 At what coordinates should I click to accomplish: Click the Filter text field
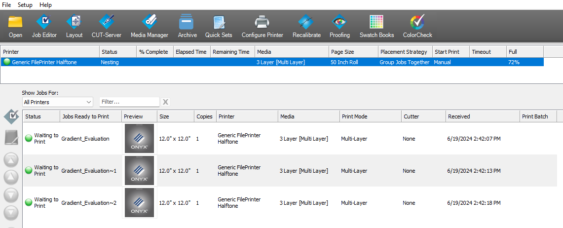(x=129, y=102)
